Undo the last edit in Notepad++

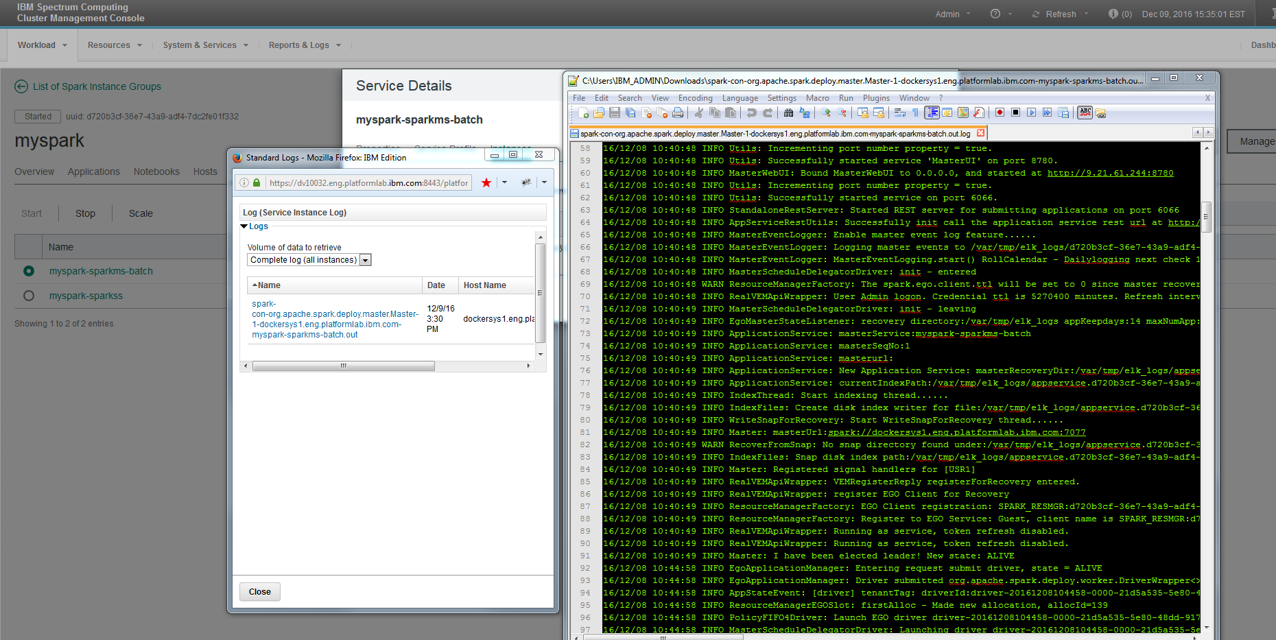tap(753, 113)
